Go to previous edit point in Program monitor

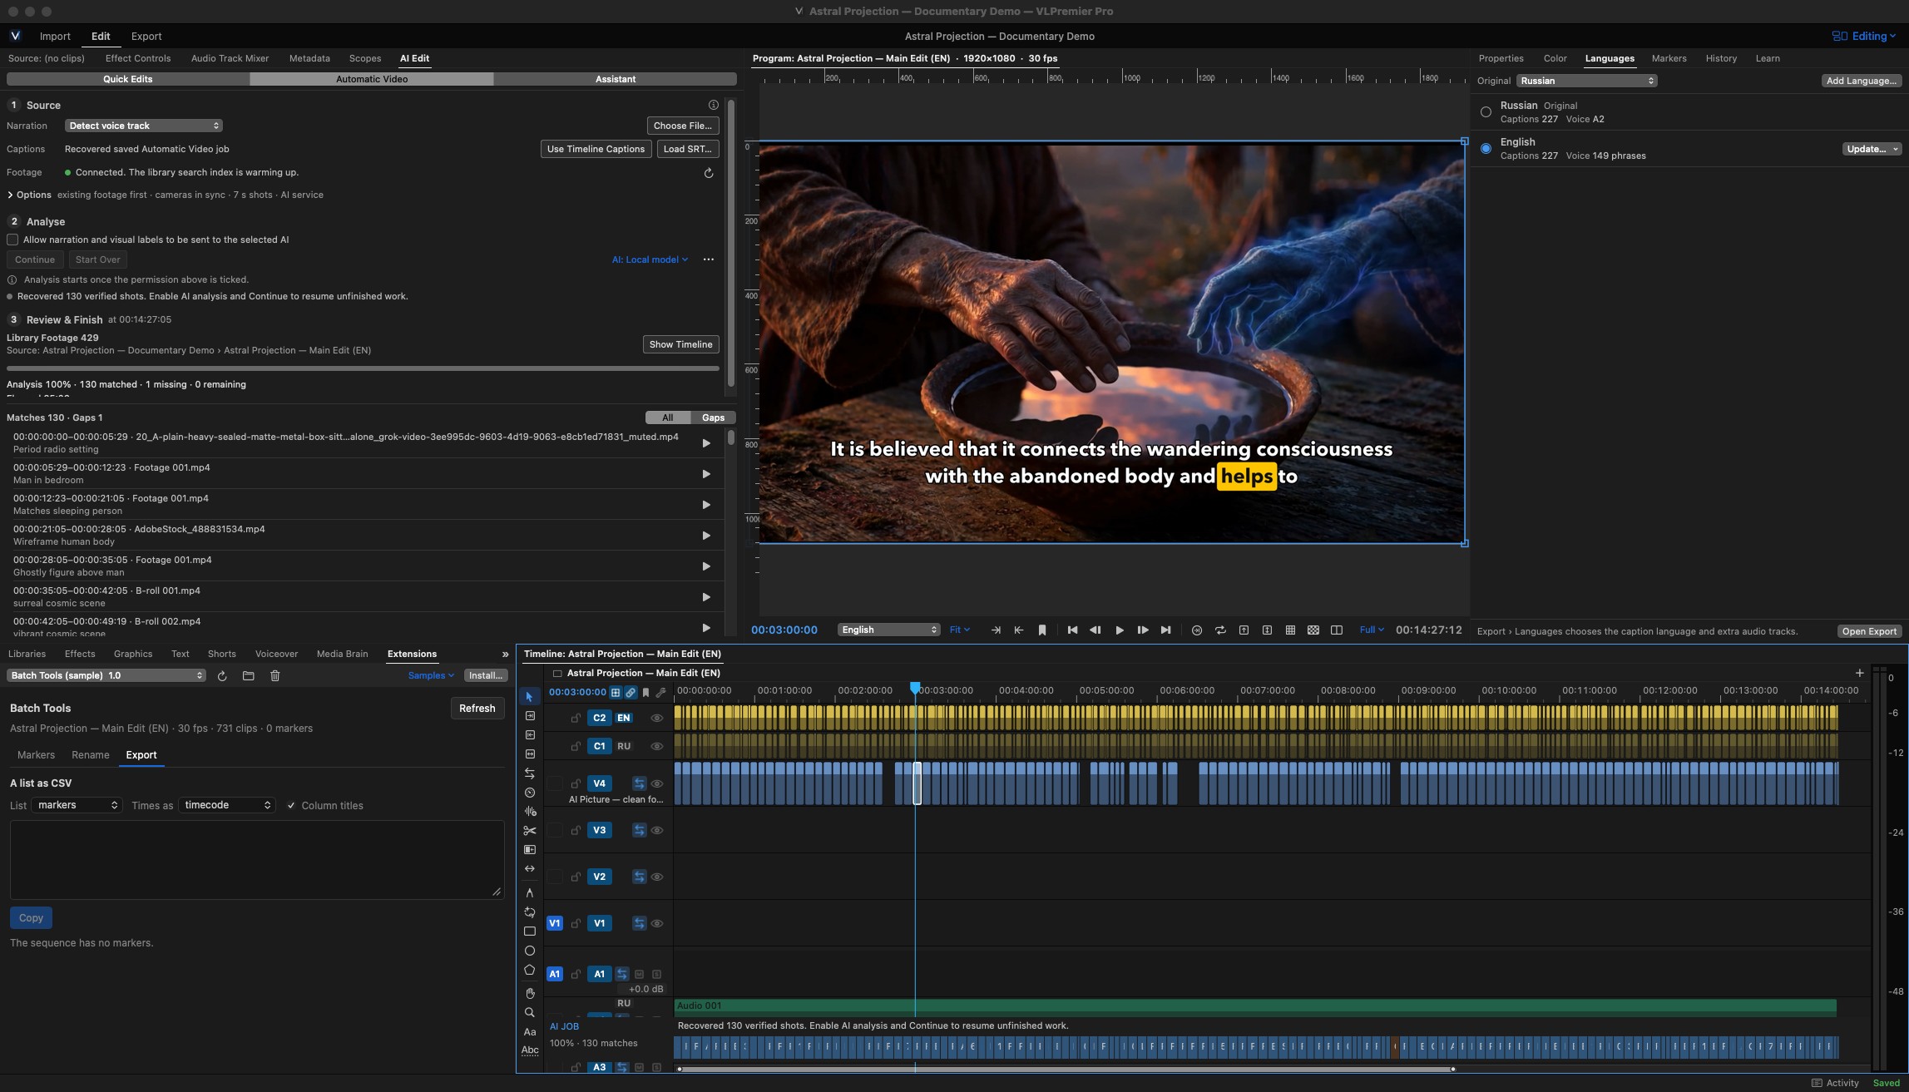click(x=1073, y=630)
